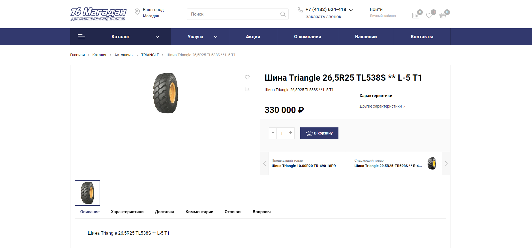
Task: Open next product Triangle 29,5R25-TB598S
Action: coord(388,166)
